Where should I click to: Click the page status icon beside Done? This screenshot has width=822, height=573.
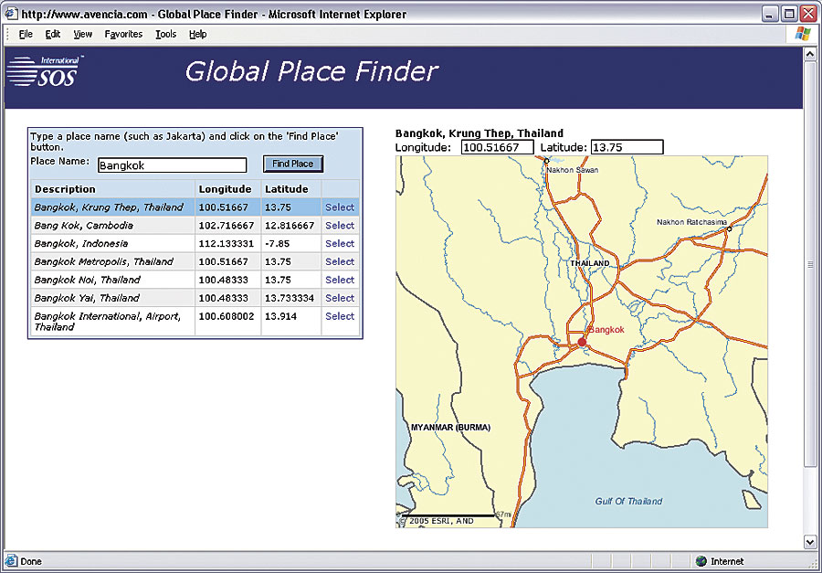(x=11, y=561)
